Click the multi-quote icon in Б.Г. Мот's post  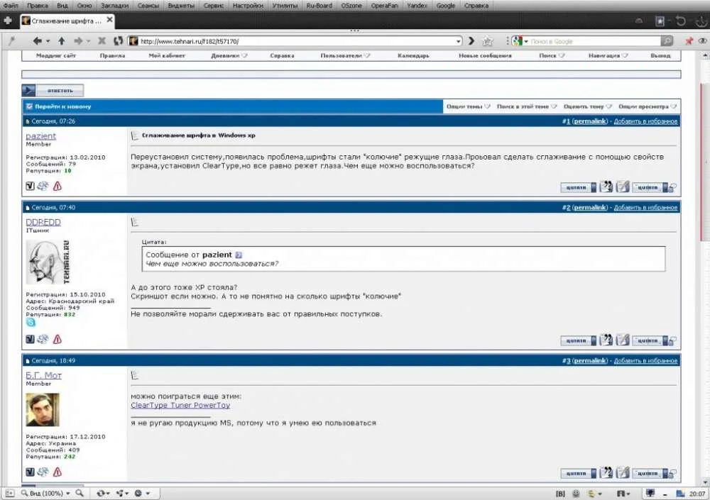(606, 473)
